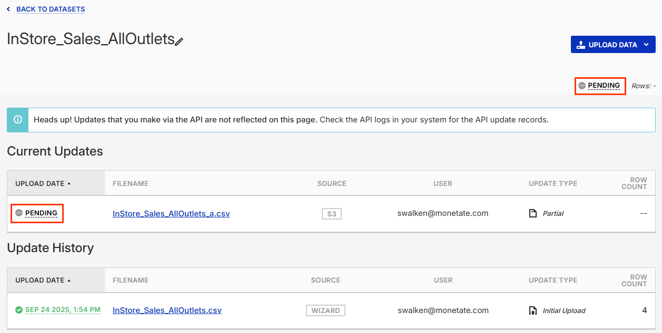Click the Initial Upload document icon
Viewport: 662px width, 333px height.
pyautogui.click(x=533, y=310)
